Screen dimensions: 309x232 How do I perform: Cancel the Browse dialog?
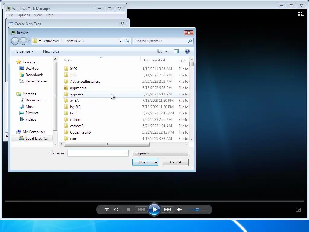(175, 162)
